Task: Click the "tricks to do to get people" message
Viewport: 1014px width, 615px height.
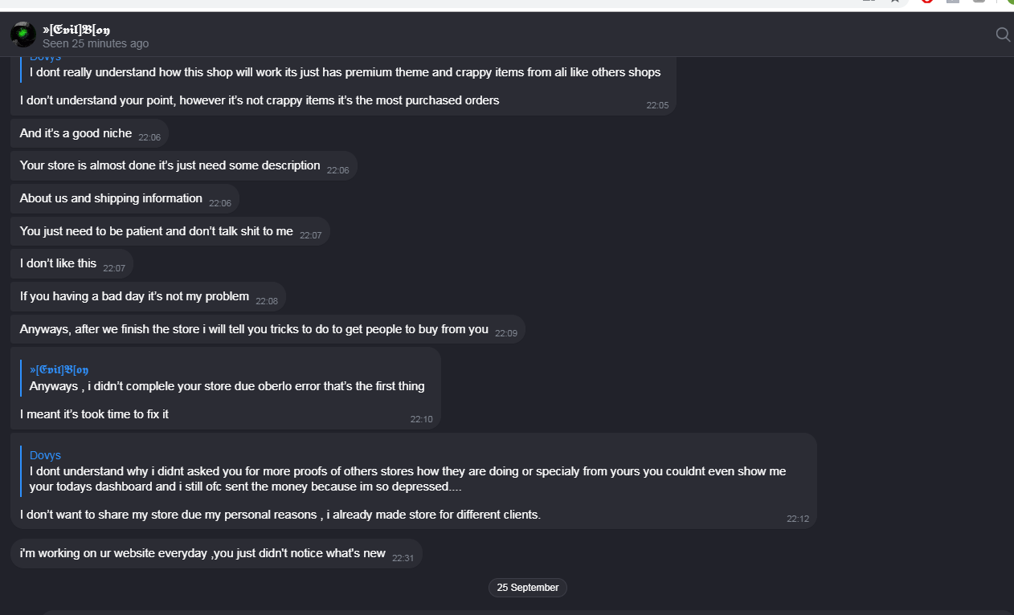Action: click(254, 329)
